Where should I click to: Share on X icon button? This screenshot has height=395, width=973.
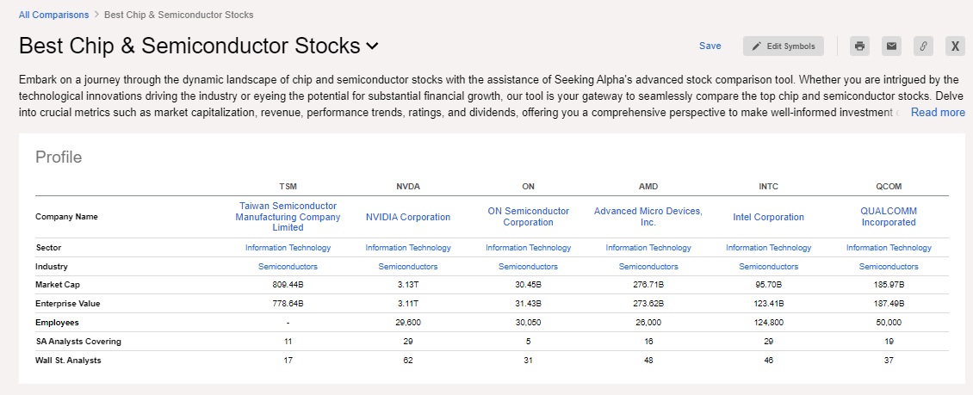click(956, 46)
